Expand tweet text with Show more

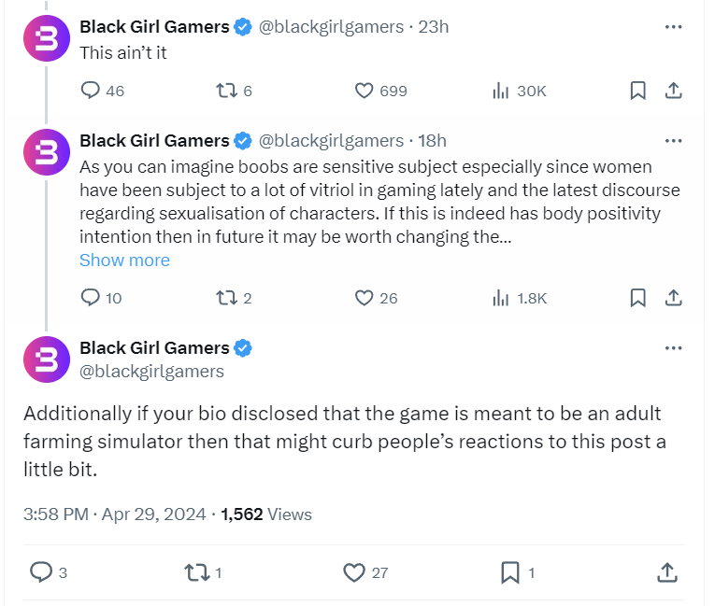pyautogui.click(x=124, y=261)
